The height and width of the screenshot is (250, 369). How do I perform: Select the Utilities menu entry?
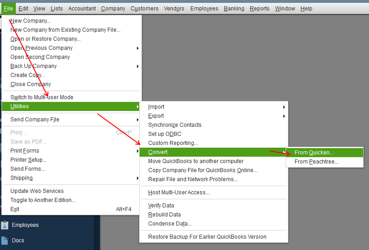72,106
